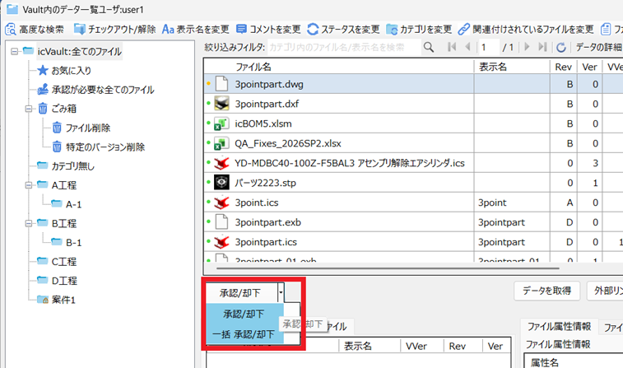Switch to the ファイル属性情報 tab
Viewport: 623px width, 368px height.
[x=559, y=326]
